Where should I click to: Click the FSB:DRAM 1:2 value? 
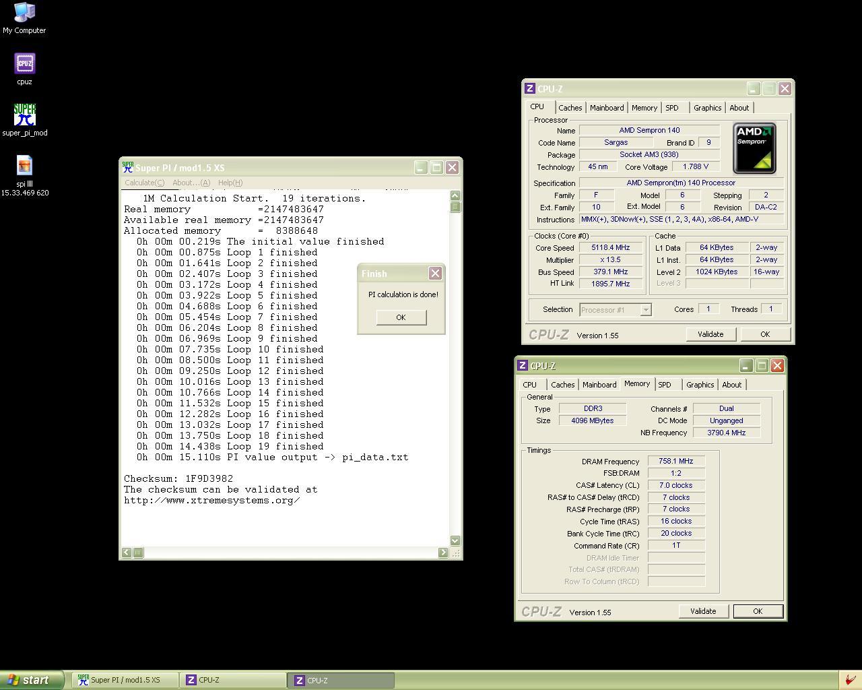pos(676,474)
